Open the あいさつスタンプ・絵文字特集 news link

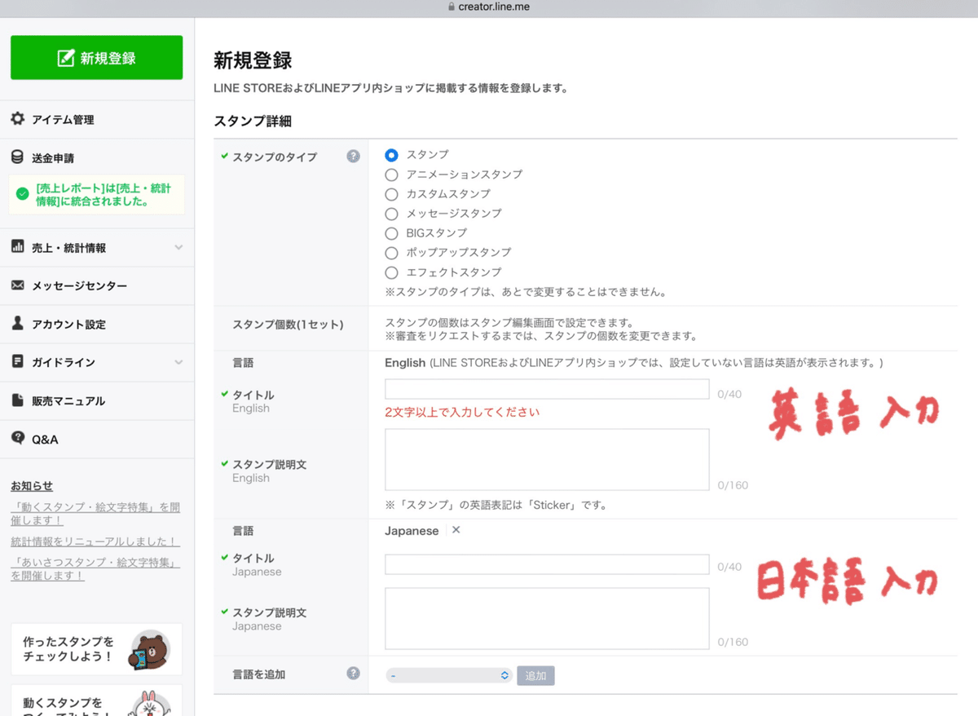(95, 569)
